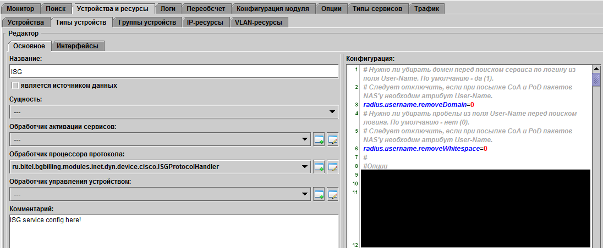Open the Трафик tab
The width and height of the screenshot is (603, 248).
click(426, 8)
